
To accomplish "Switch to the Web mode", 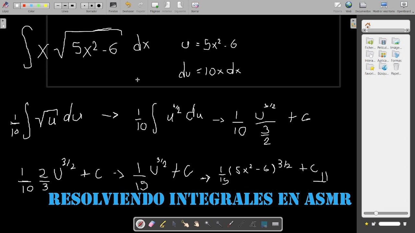I will tap(349, 7).
